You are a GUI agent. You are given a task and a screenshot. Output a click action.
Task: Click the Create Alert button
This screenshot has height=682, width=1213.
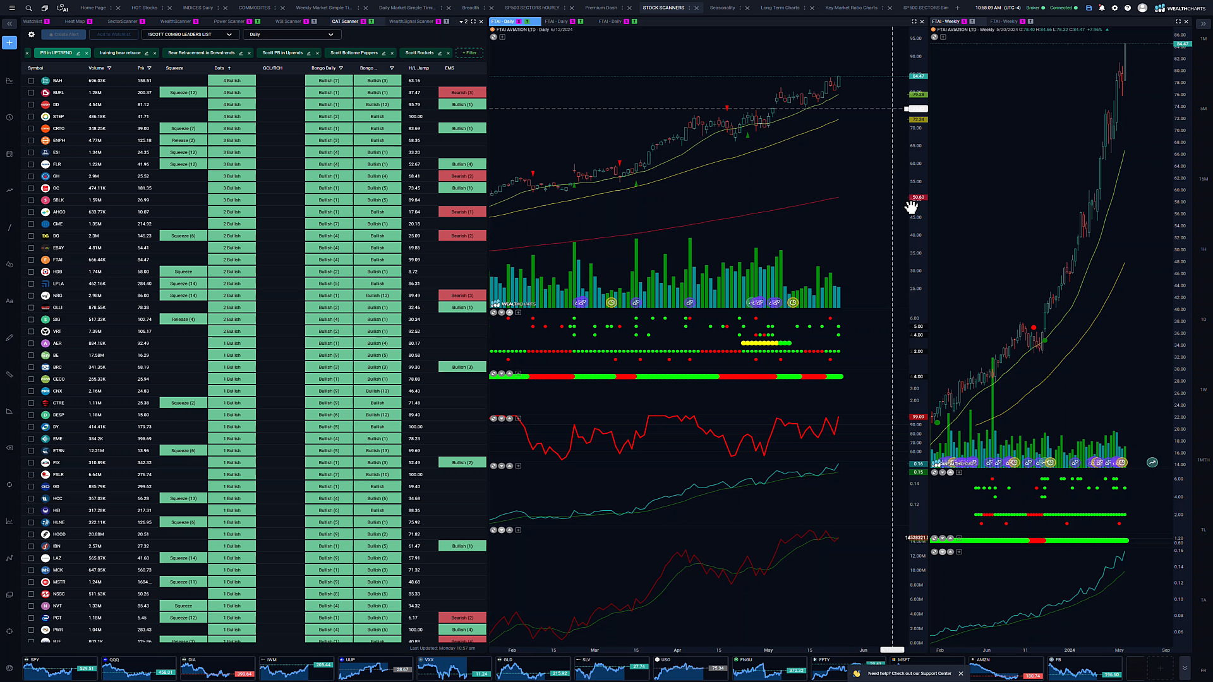(x=63, y=35)
